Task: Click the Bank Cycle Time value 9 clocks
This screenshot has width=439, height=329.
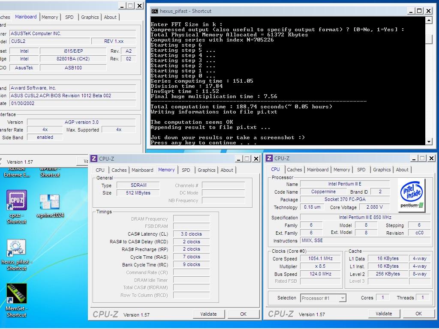Action: point(191,264)
